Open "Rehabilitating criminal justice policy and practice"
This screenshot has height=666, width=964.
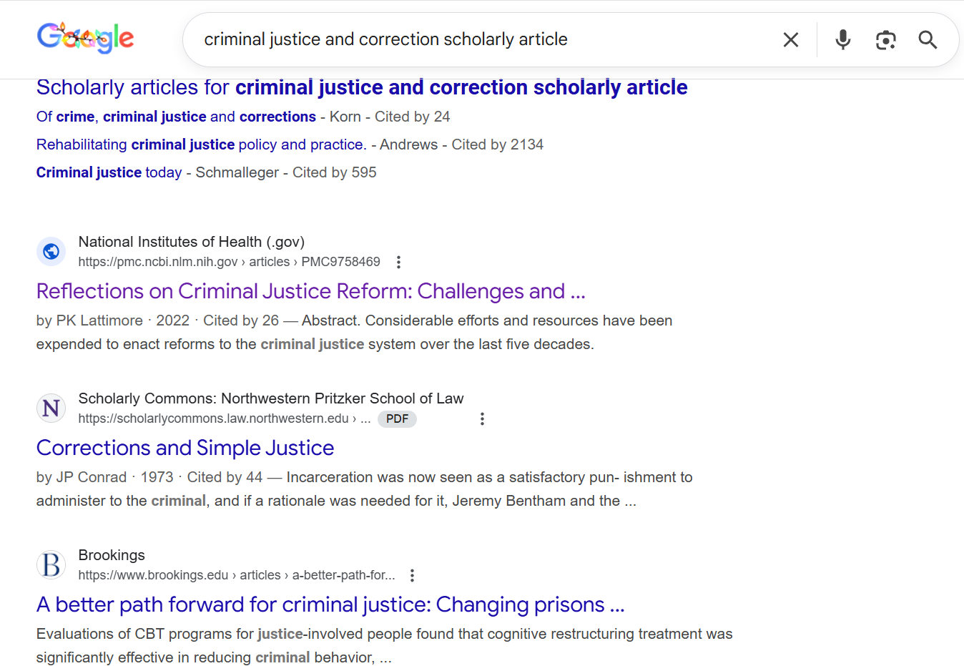pos(201,145)
